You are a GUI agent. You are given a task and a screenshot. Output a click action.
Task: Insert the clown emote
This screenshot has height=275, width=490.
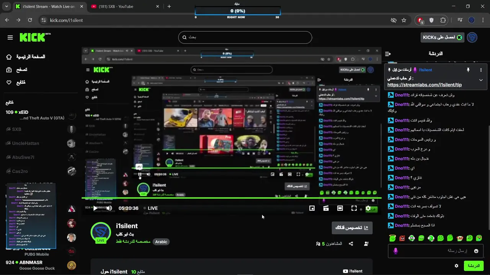[x=460, y=238]
